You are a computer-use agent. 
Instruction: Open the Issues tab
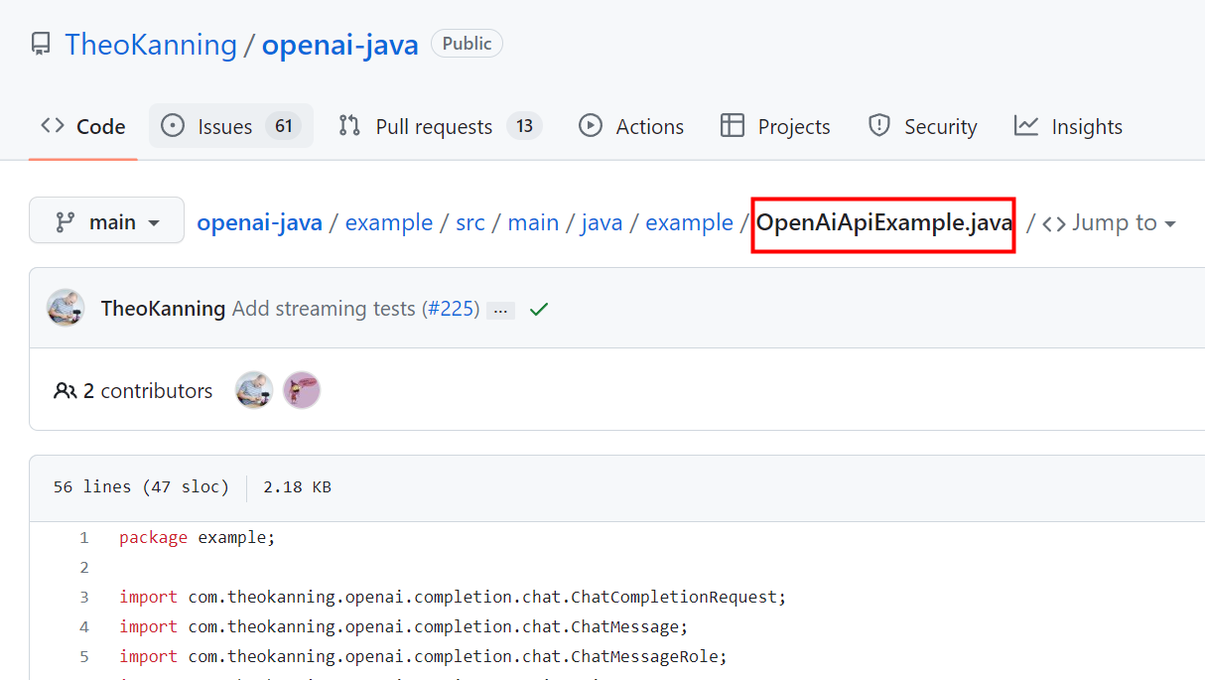231,126
